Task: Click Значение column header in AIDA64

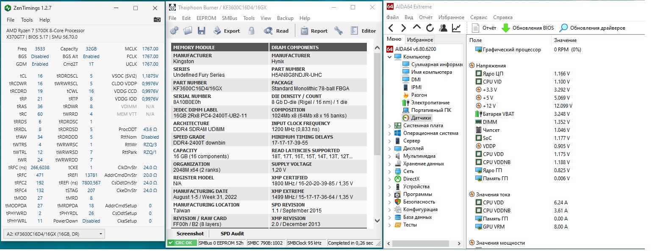Action: [x=565, y=40]
